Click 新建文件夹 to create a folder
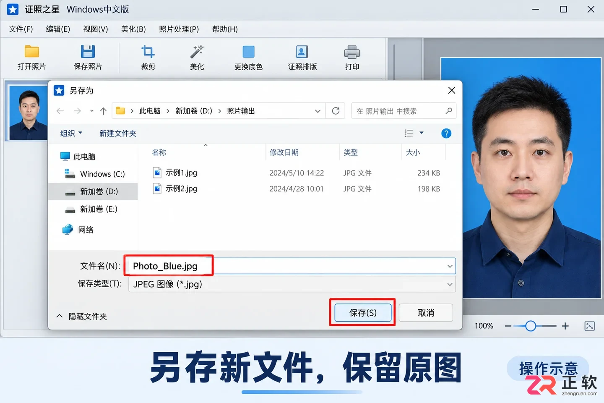This screenshot has width=604, height=403. click(x=118, y=133)
